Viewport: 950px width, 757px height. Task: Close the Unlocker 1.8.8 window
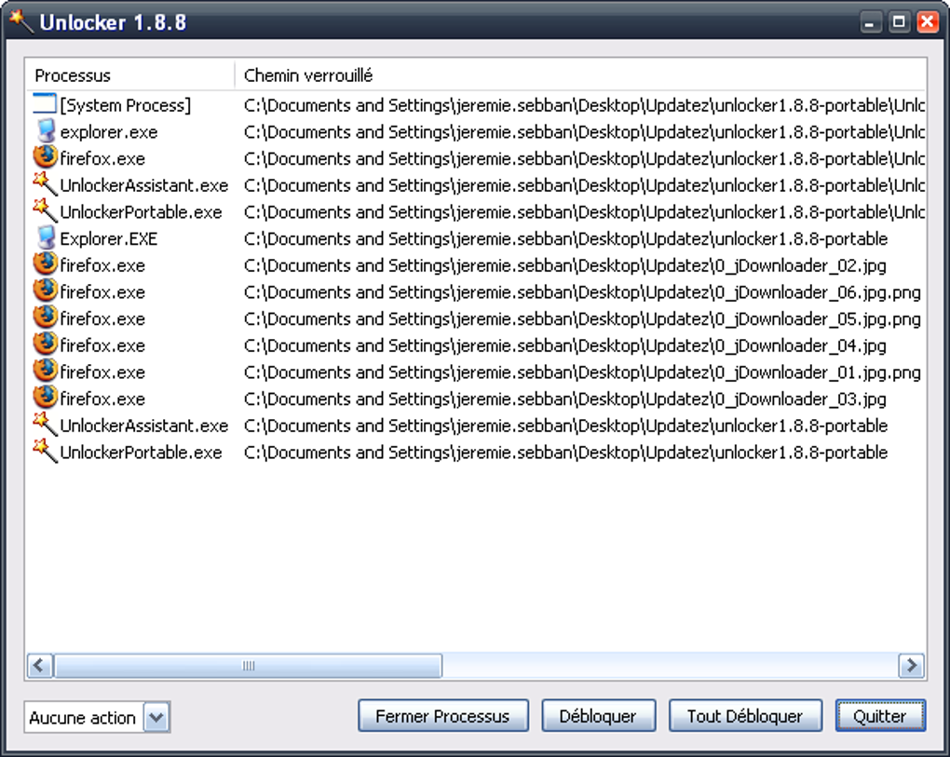(x=928, y=23)
